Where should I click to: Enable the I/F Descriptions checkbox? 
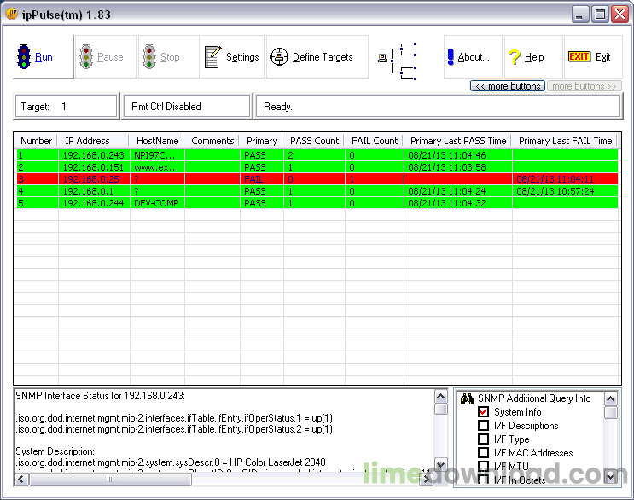tap(483, 425)
